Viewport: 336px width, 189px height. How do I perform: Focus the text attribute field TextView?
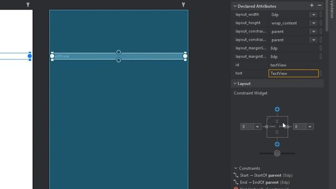click(293, 73)
